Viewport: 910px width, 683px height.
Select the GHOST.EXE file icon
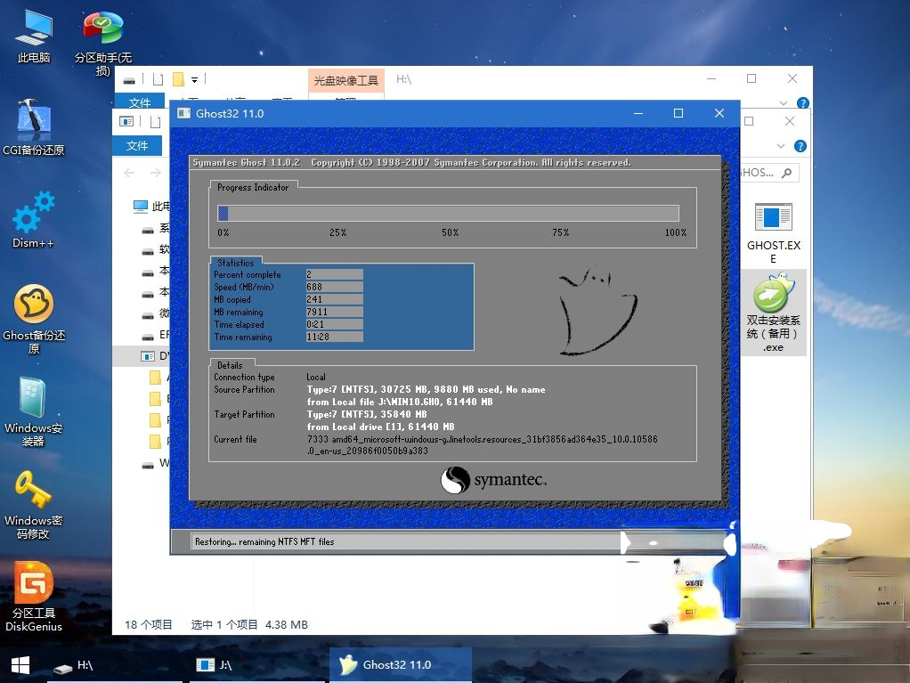click(774, 233)
